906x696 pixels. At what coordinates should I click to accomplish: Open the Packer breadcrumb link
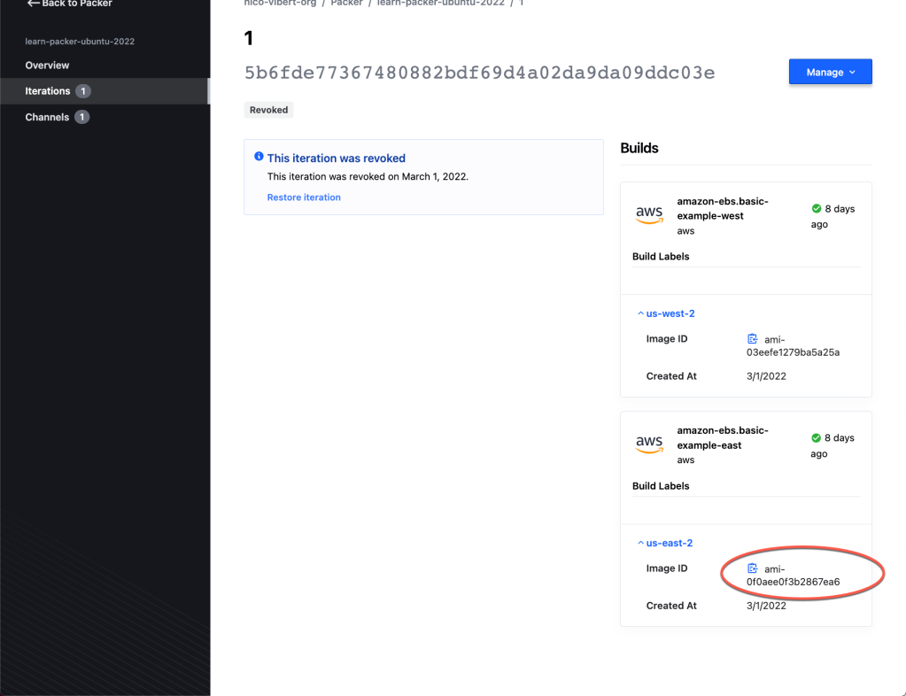(347, 4)
